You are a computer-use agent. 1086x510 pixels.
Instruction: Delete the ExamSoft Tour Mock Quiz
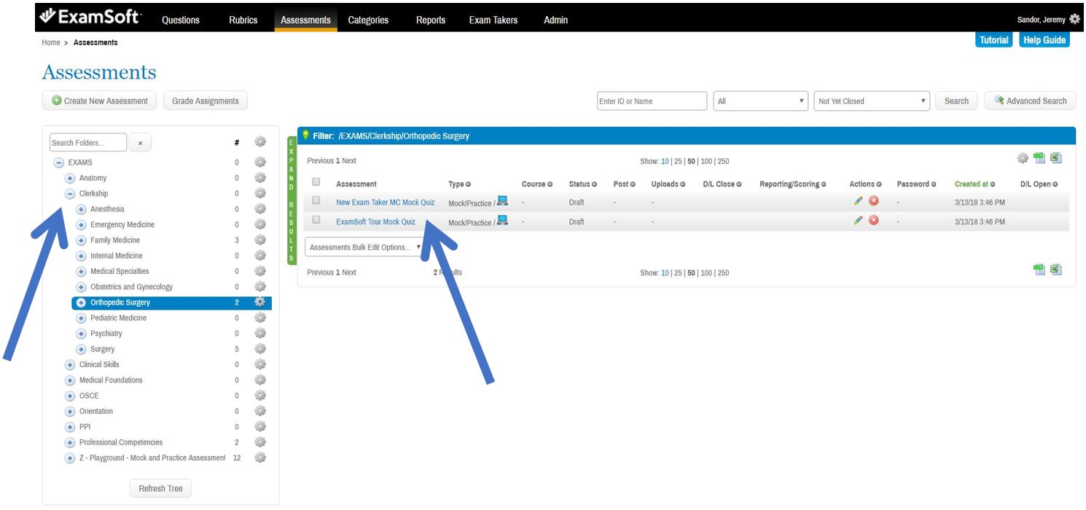click(x=873, y=221)
